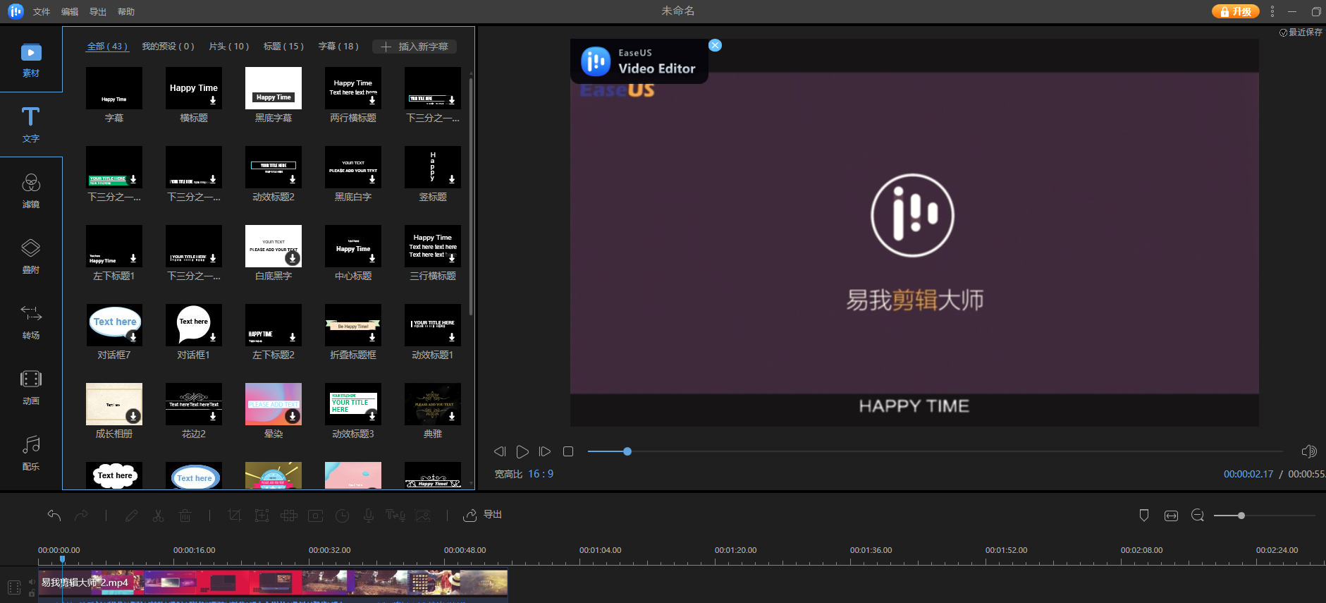Open the 滤镜 filters panel

coord(31,191)
